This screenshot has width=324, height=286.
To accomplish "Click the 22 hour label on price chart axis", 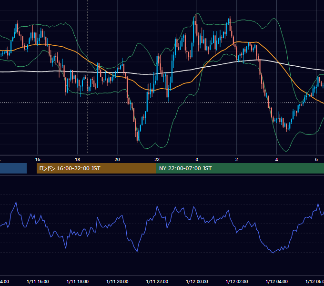I will pyautogui.click(x=157, y=160).
